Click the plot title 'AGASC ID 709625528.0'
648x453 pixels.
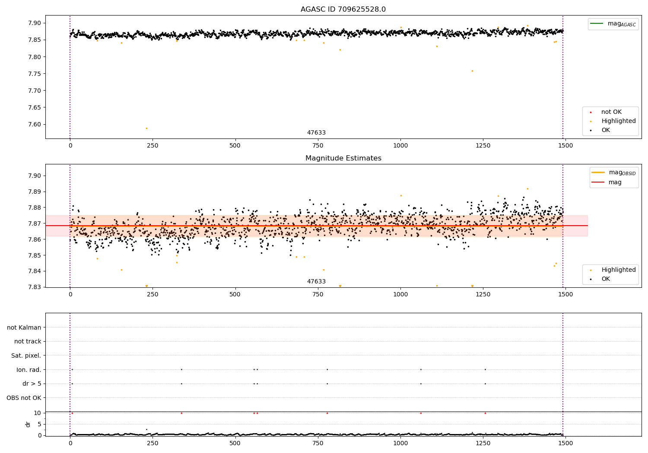pos(343,9)
